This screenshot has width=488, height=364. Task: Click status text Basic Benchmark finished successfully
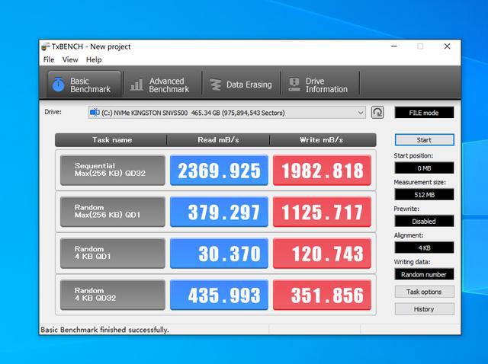(x=104, y=330)
